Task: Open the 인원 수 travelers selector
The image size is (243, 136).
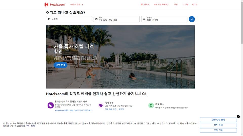Action: pos(164,19)
